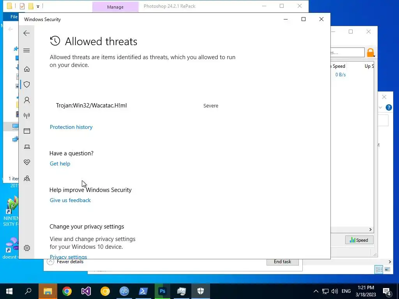Screen dimensions: 399x299
Task: Open Account protection person icon
Action: 27,100
